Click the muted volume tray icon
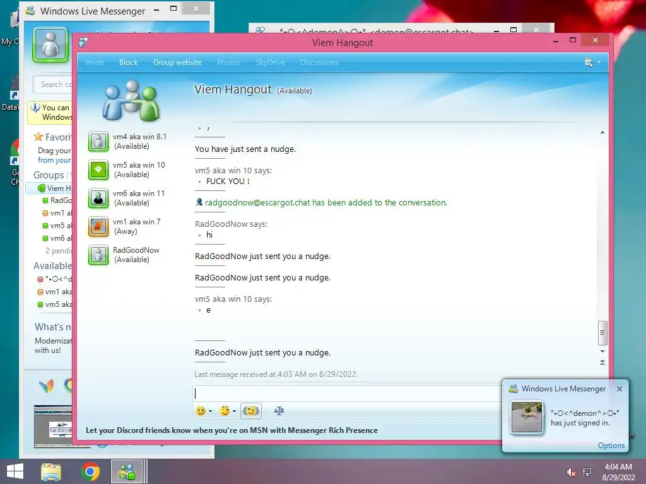This screenshot has height=484, width=646. coord(571,473)
